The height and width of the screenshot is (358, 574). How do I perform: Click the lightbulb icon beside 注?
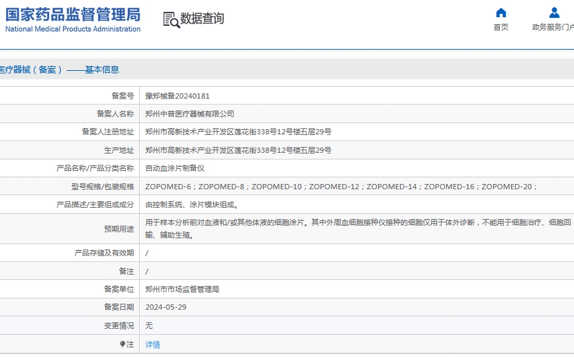[x=122, y=344]
